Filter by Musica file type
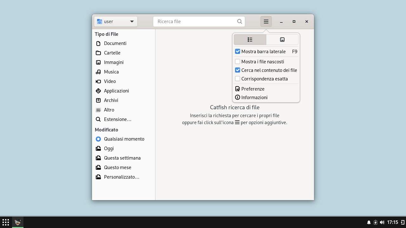 tap(111, 72)
